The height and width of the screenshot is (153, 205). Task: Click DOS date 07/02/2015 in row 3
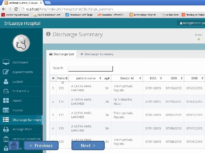pos(174,115)
